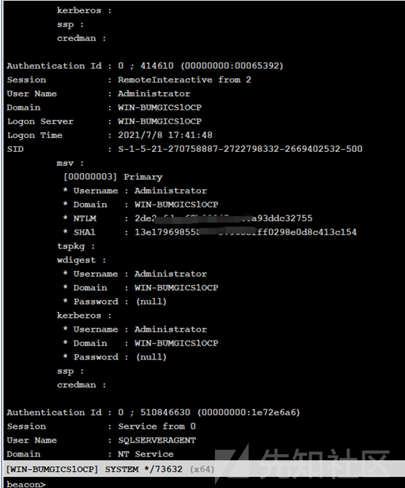This screenshot has width=405, height=488.
Task: Click the Authentication Id 414610 line
Action: tap(145, 66)
